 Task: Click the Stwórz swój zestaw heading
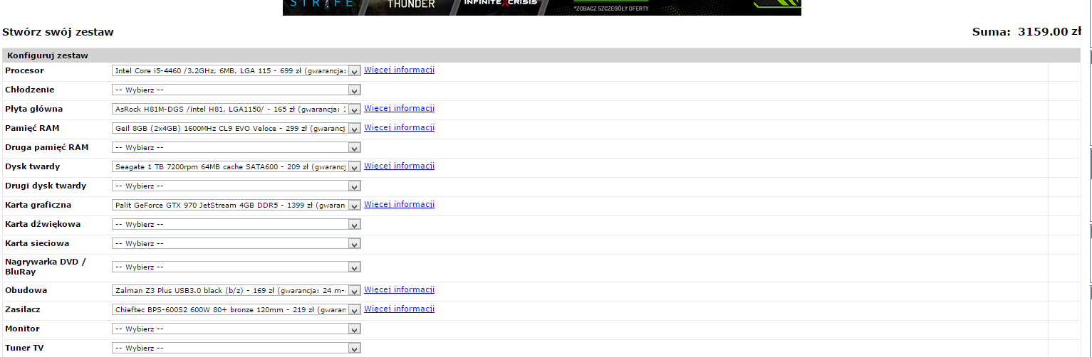[58, 32]
